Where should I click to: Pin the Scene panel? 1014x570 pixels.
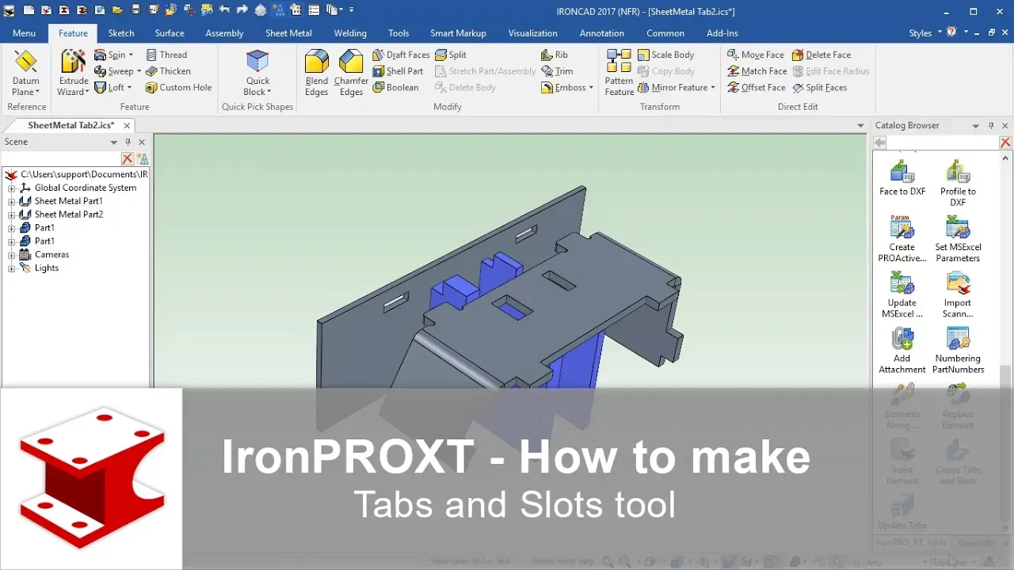pos(128,142)
